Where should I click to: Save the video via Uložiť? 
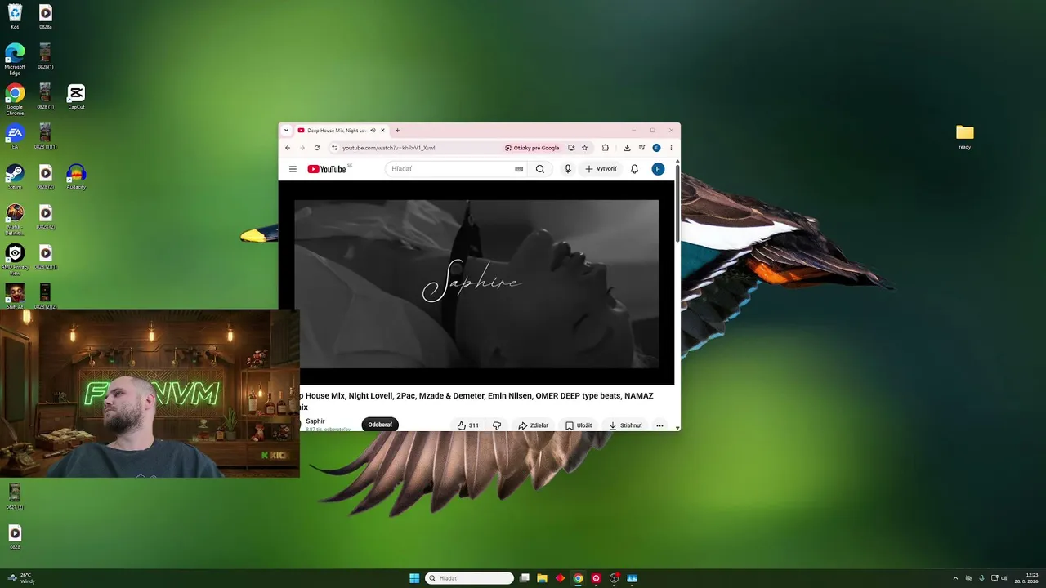click(x=579, y=425)
